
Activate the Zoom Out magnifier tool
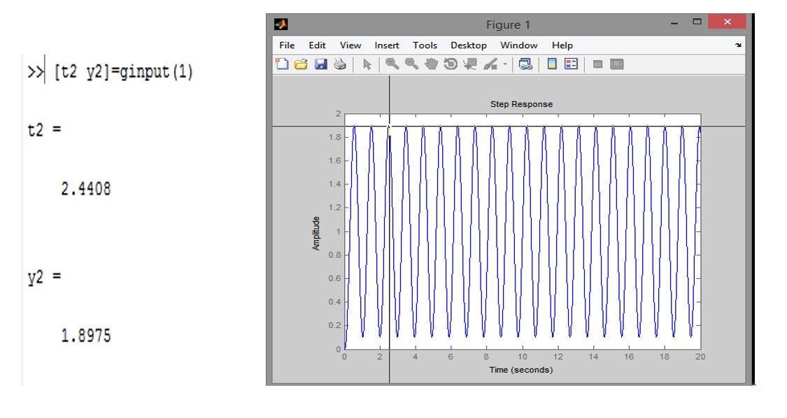click(411, 64)
